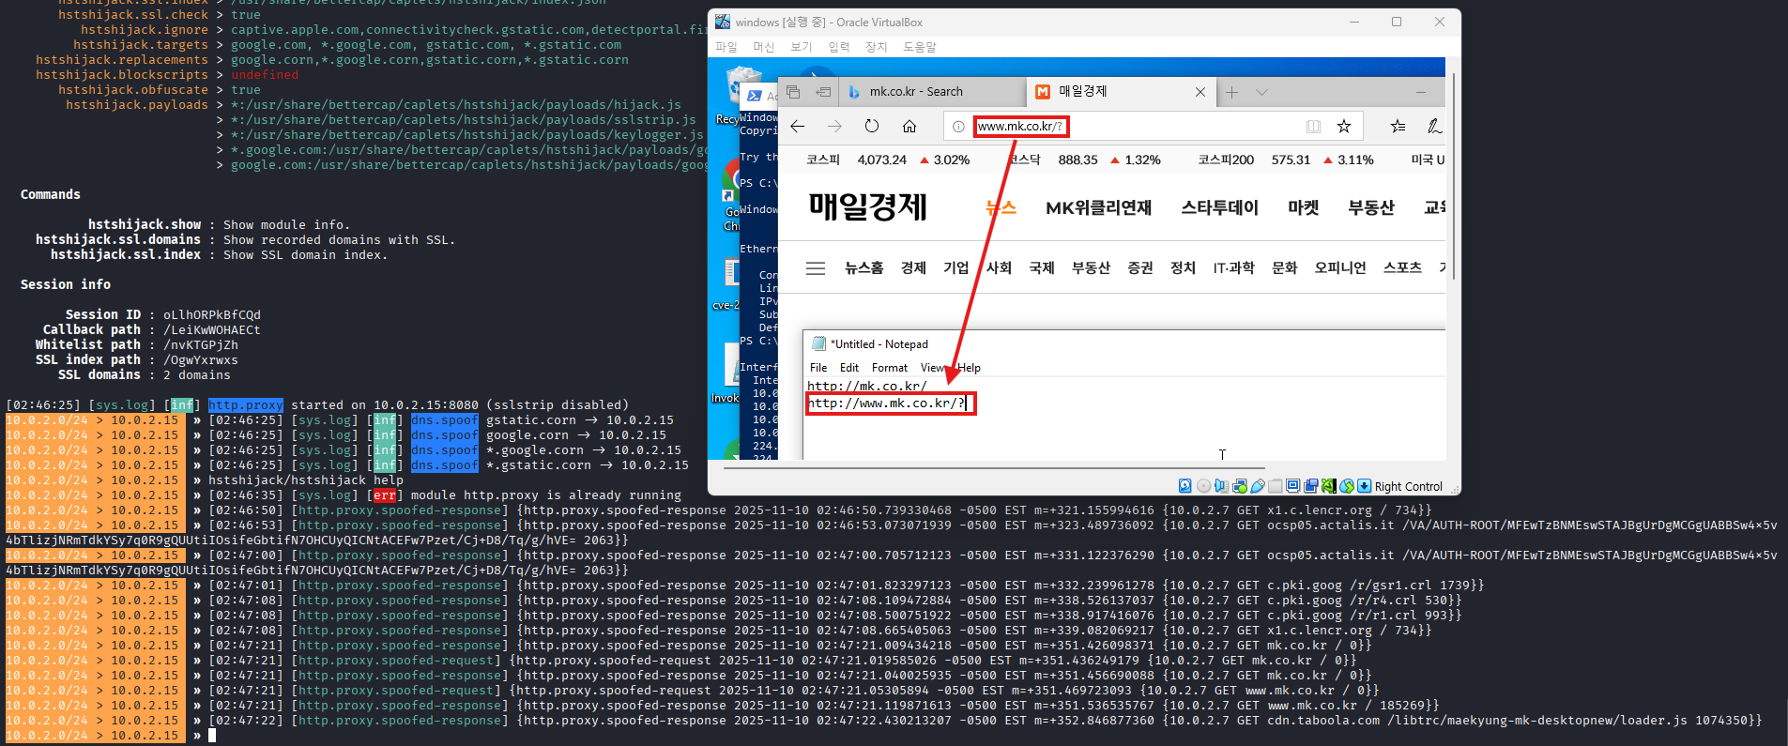Viewport: 1788px width, 746px height.
Task: Go to 문화 news category
Action: (x=1284, y=267)
